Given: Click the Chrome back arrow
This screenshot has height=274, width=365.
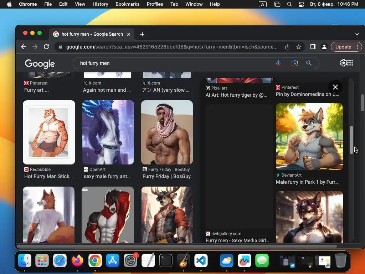Looking at the screenshot, I should coord(24,47).
